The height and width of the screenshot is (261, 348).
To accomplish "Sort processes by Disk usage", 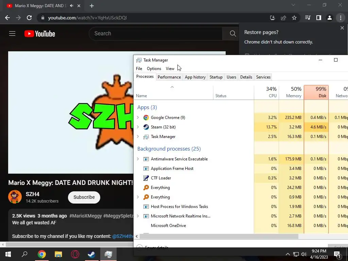I will pyautogui.click(x=316, y=92).
